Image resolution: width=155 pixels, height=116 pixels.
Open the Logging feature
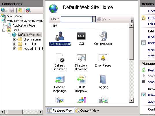103,82
